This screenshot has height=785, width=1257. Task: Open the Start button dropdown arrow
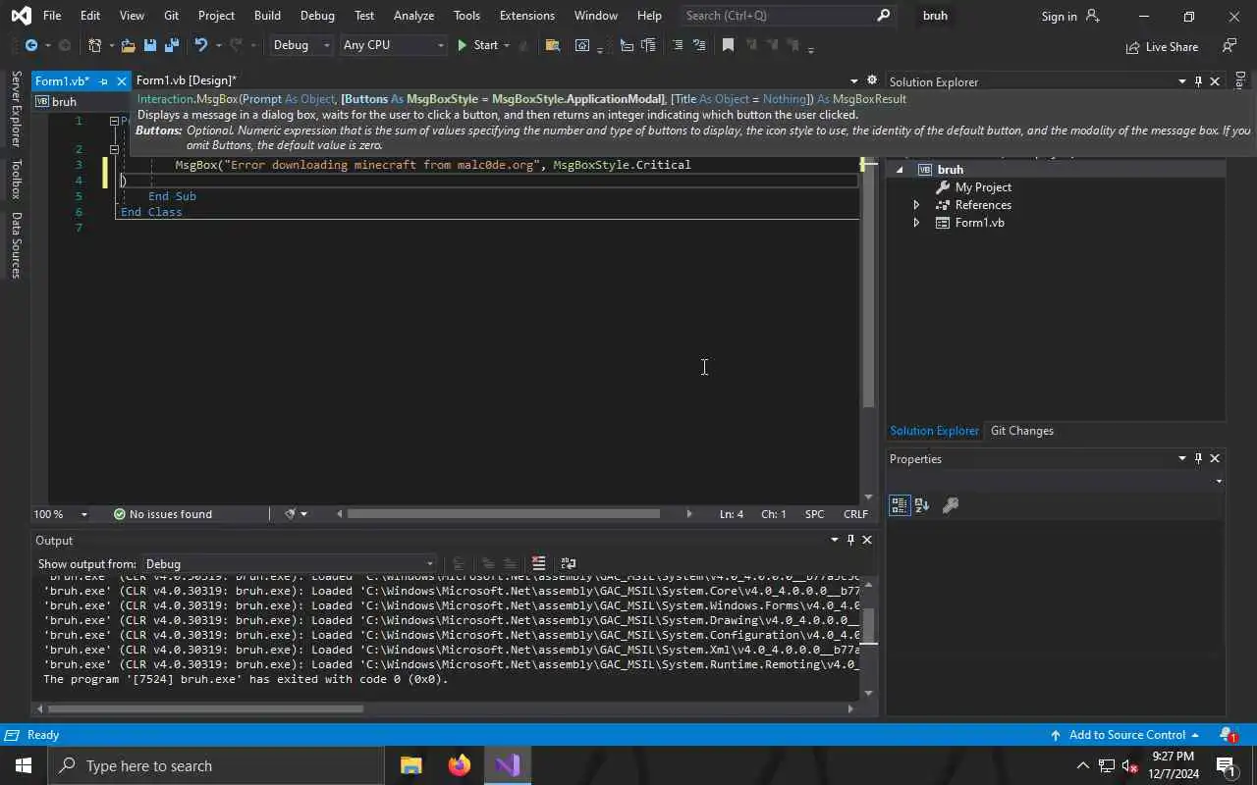(506, 45)
